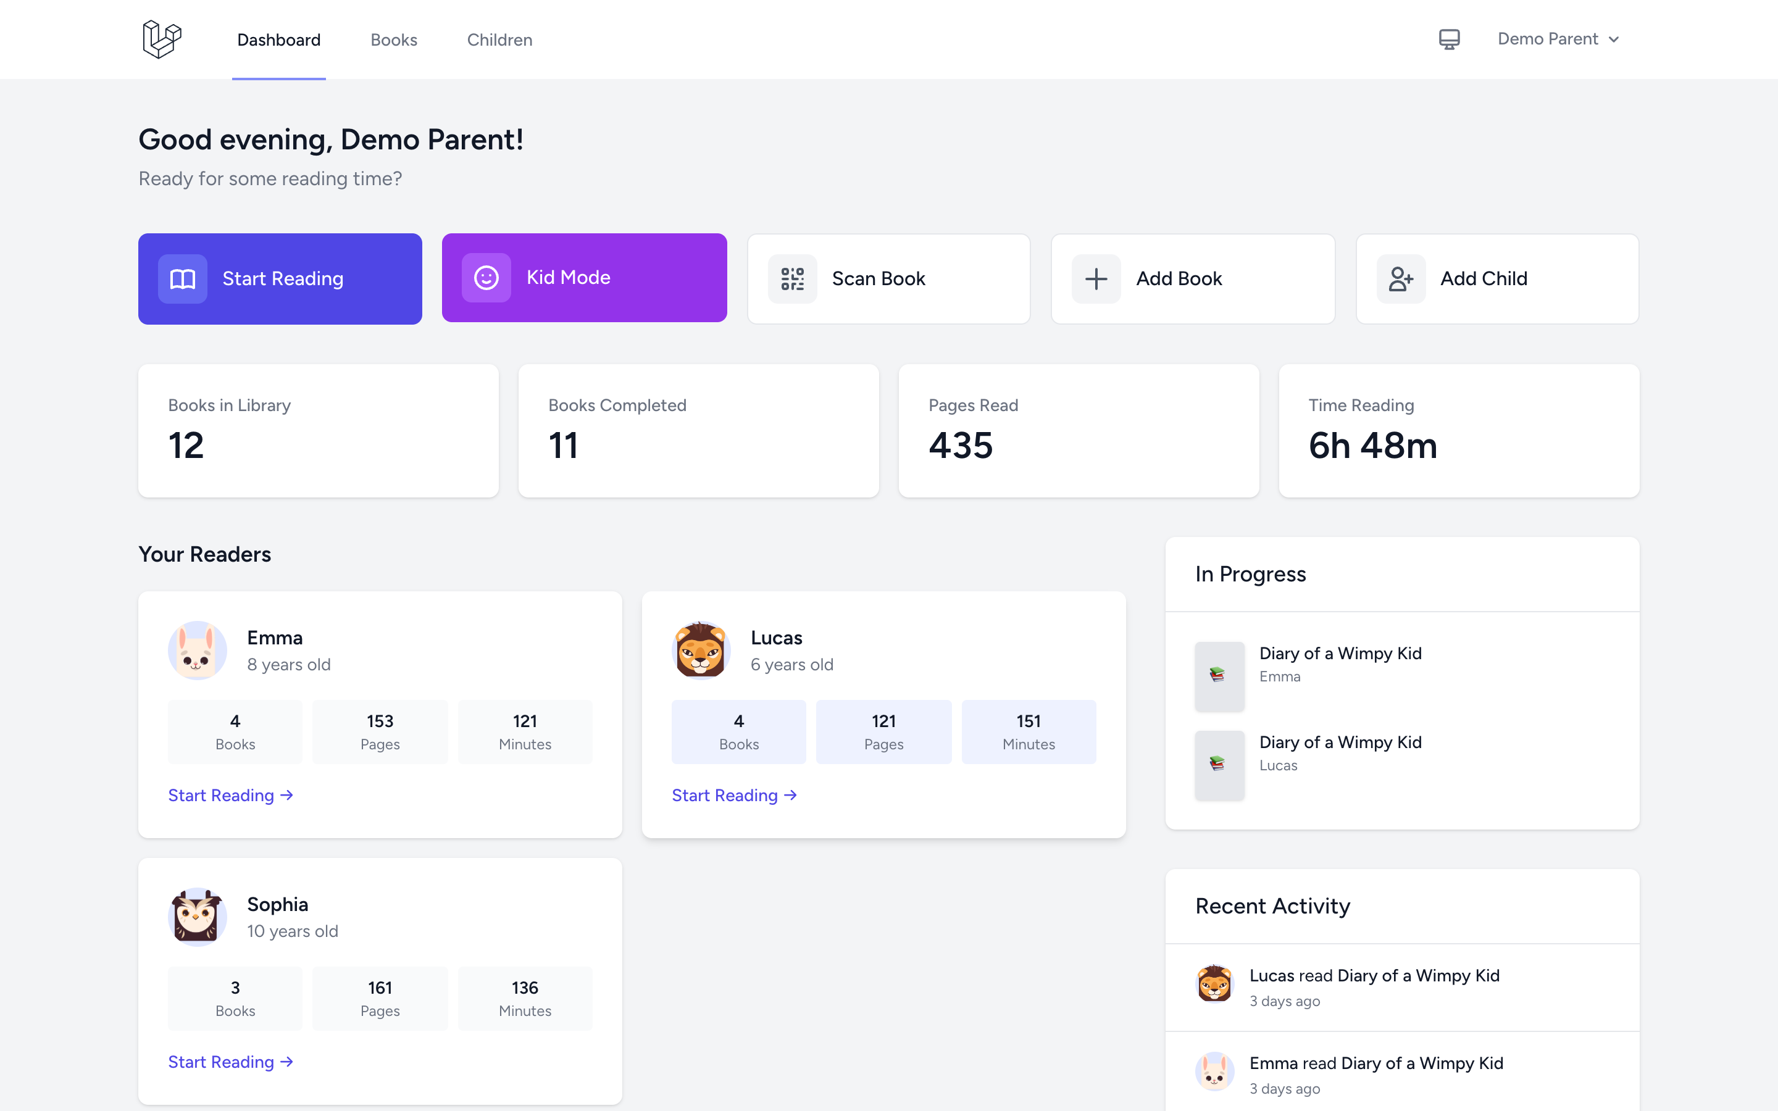This screenshot has height=1111, width=1778.
Task: Expand the Demo Parent account menu
Action: coord(1558,38)
